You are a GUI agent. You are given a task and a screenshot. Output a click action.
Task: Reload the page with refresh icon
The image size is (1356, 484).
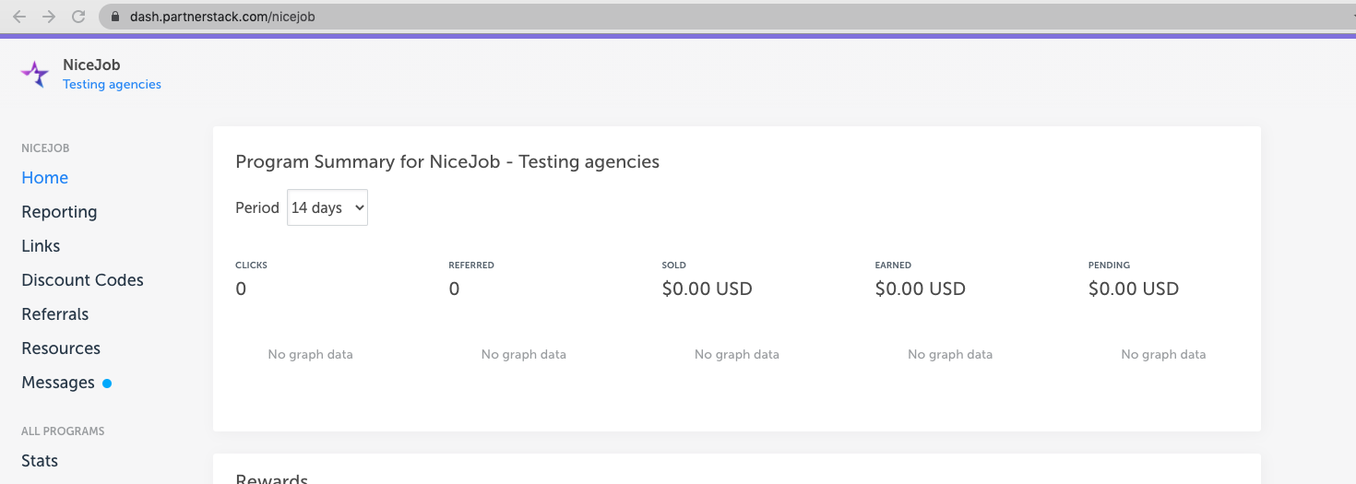tap(78, 17)
